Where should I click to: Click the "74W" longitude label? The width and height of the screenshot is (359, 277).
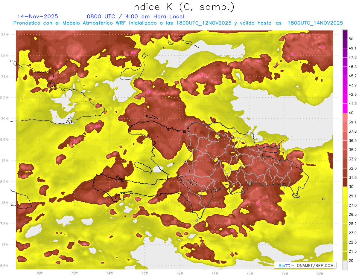coord(109,273)
